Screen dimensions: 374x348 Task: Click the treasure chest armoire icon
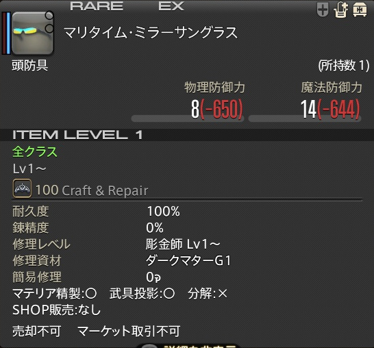click(x=360, y=10)
